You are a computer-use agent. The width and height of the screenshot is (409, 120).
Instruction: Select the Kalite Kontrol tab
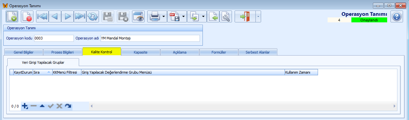(102, 52)
